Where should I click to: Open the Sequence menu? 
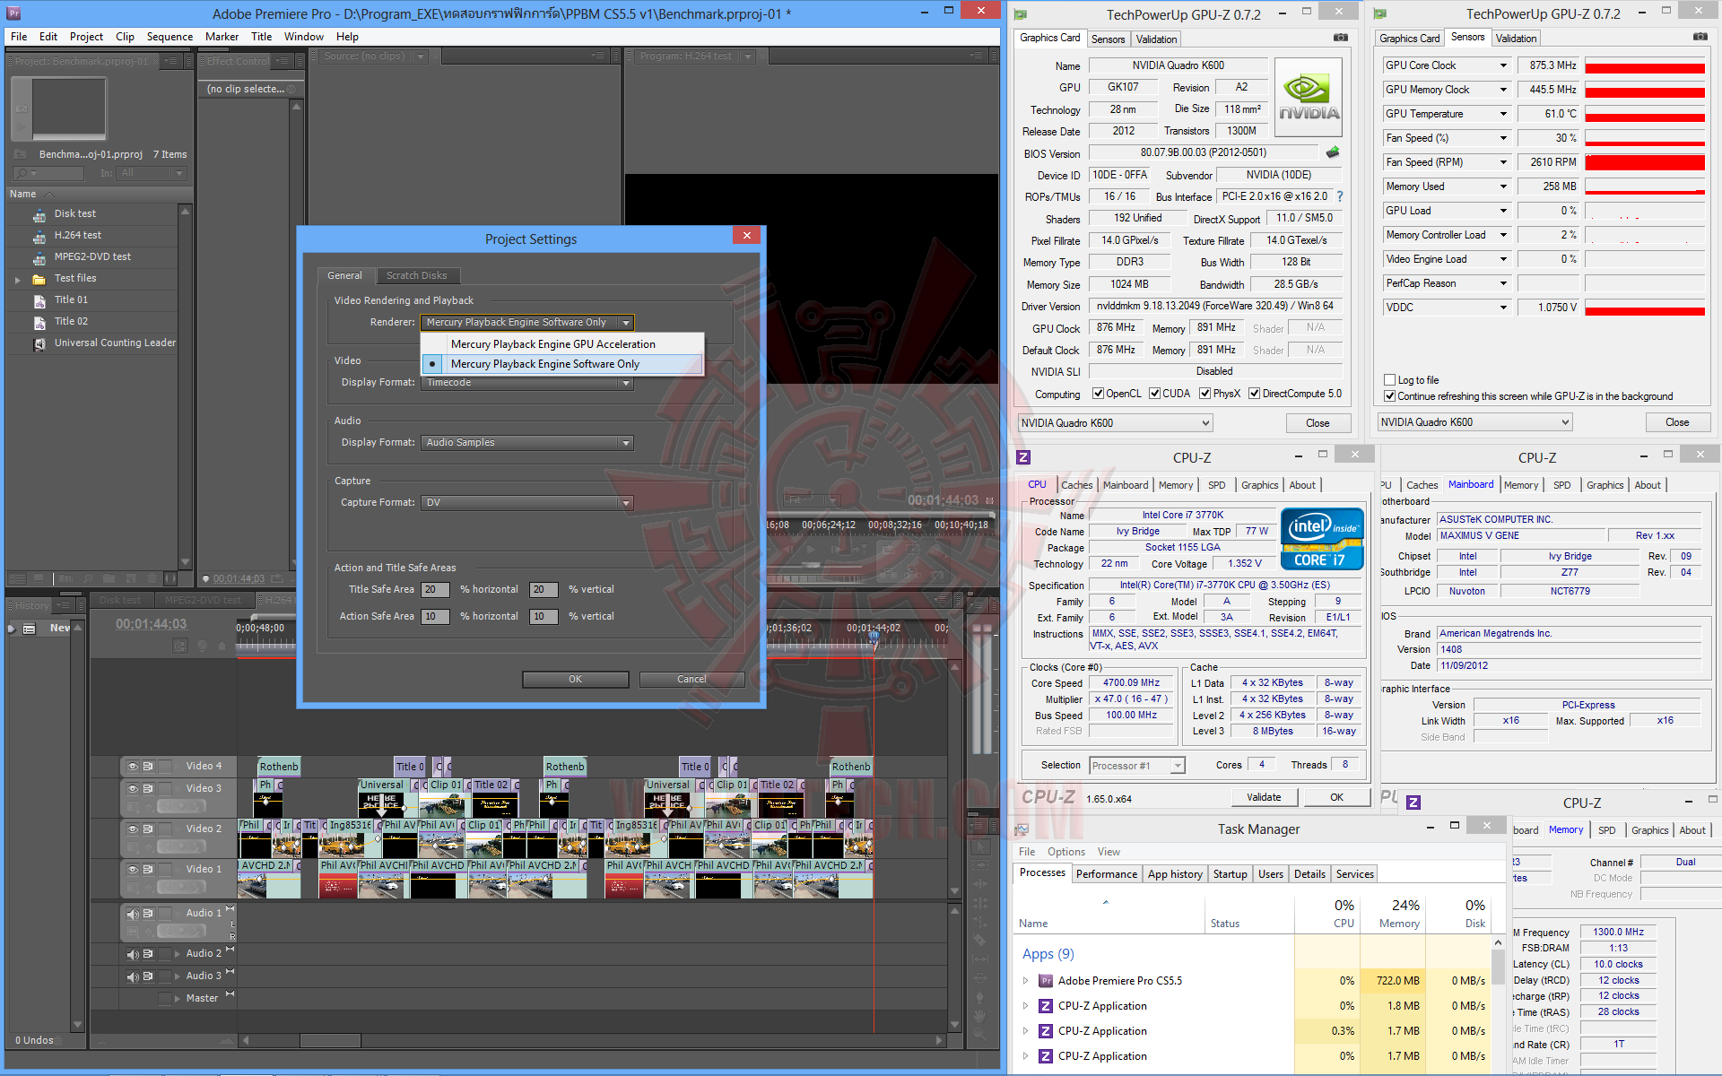170,37
